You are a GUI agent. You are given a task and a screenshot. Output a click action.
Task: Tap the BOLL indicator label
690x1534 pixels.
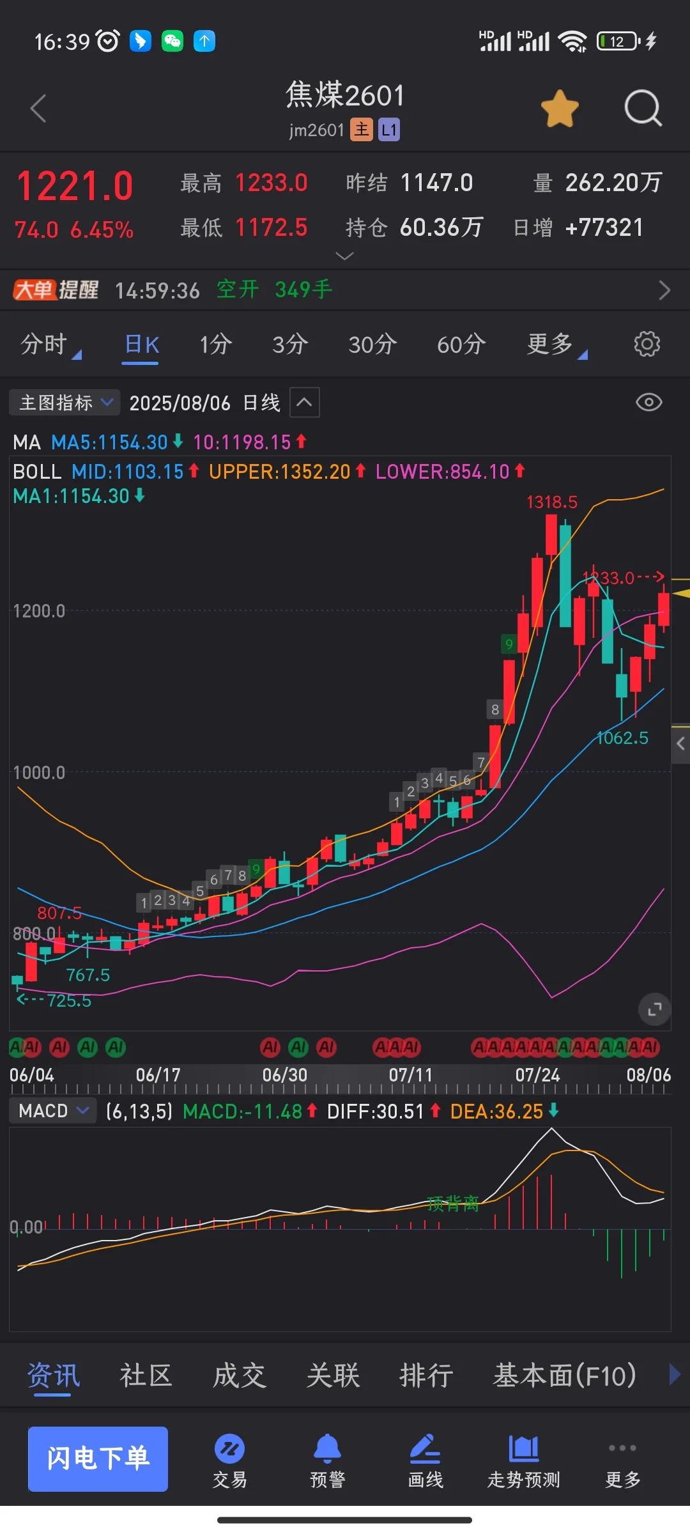(37, 472)
